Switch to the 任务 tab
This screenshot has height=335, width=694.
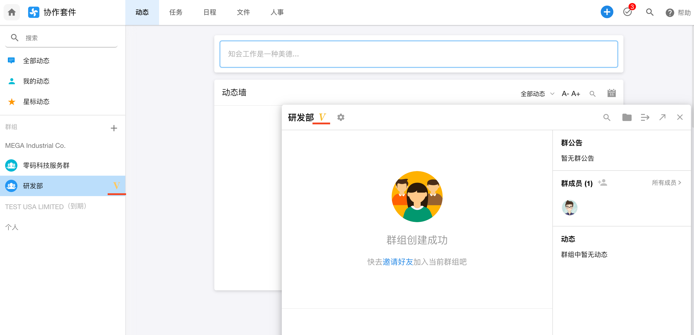[176, 12]
